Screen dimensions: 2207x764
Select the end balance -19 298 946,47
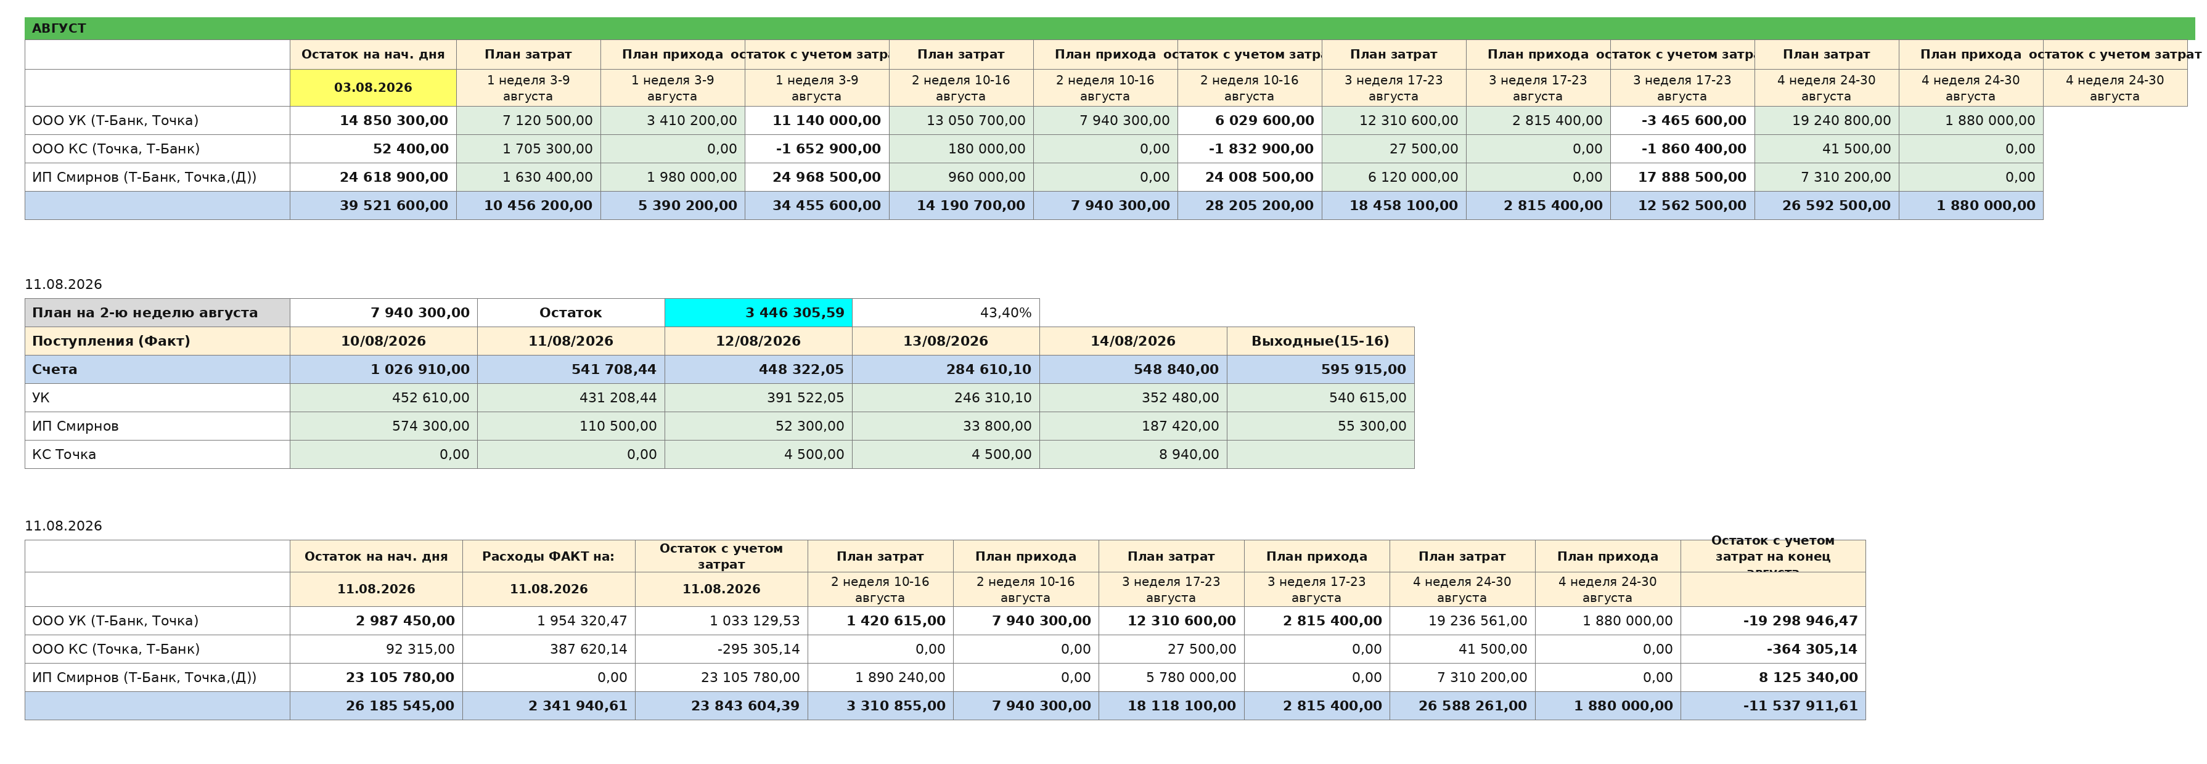coord(1772,621)
